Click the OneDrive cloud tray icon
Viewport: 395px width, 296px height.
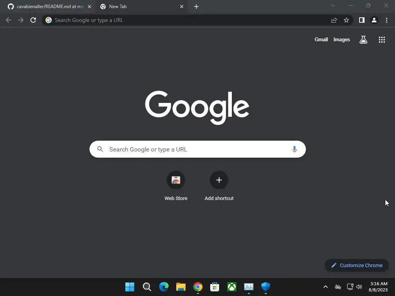coord(338,287)
